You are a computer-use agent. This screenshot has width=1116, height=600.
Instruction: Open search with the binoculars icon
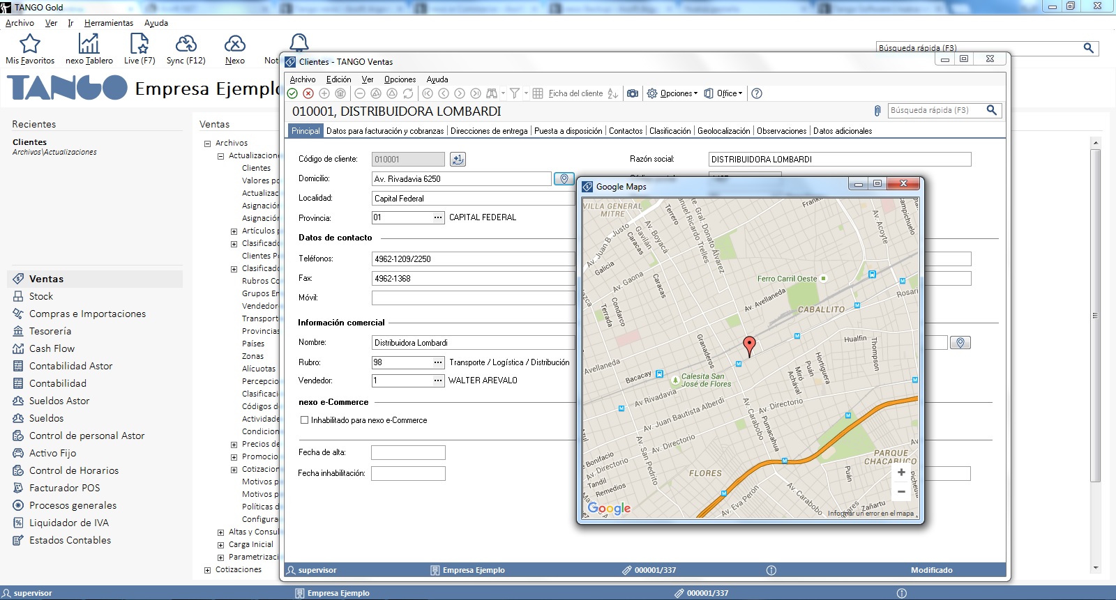click(492, 93)
